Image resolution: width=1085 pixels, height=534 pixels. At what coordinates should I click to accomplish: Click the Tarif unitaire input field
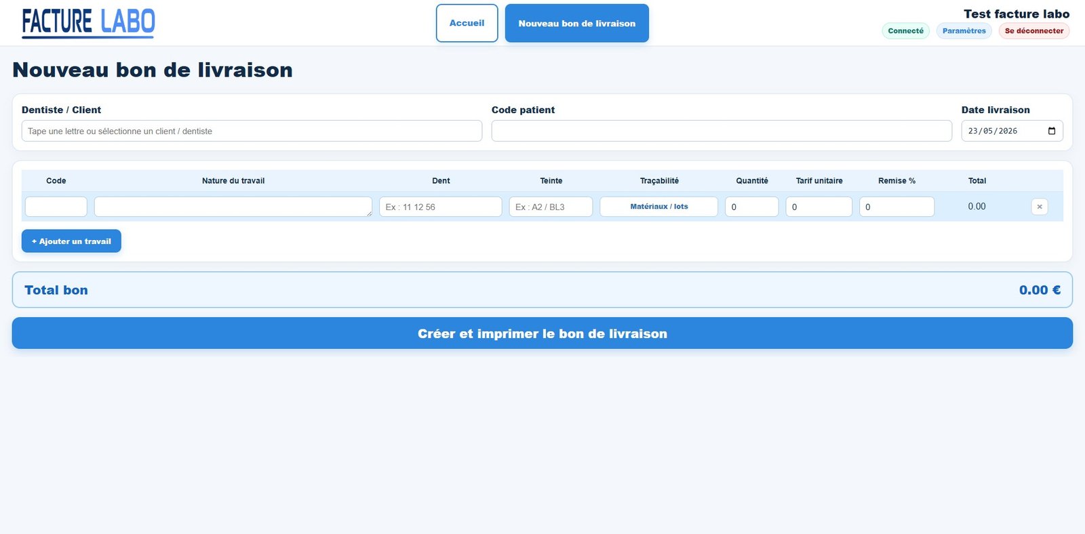tap(819, 207)
